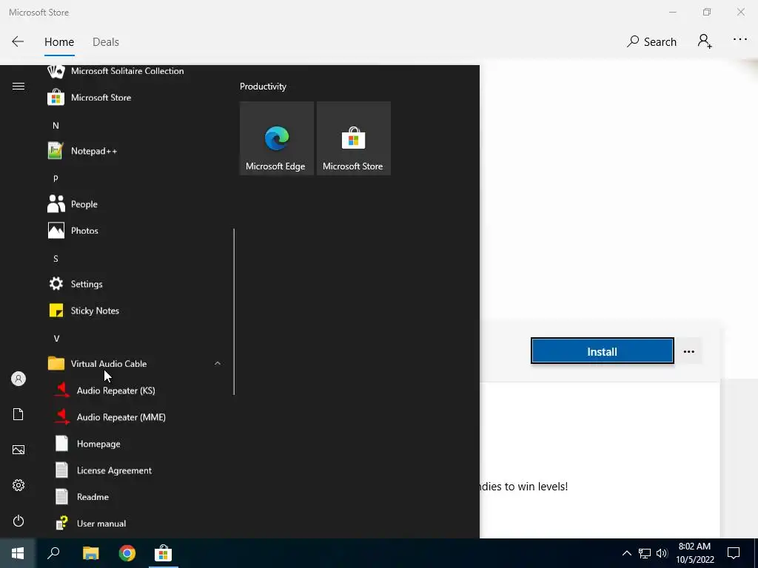
Task: Expand the Start menu hamburger navigation
Action: tap(19, 86)
